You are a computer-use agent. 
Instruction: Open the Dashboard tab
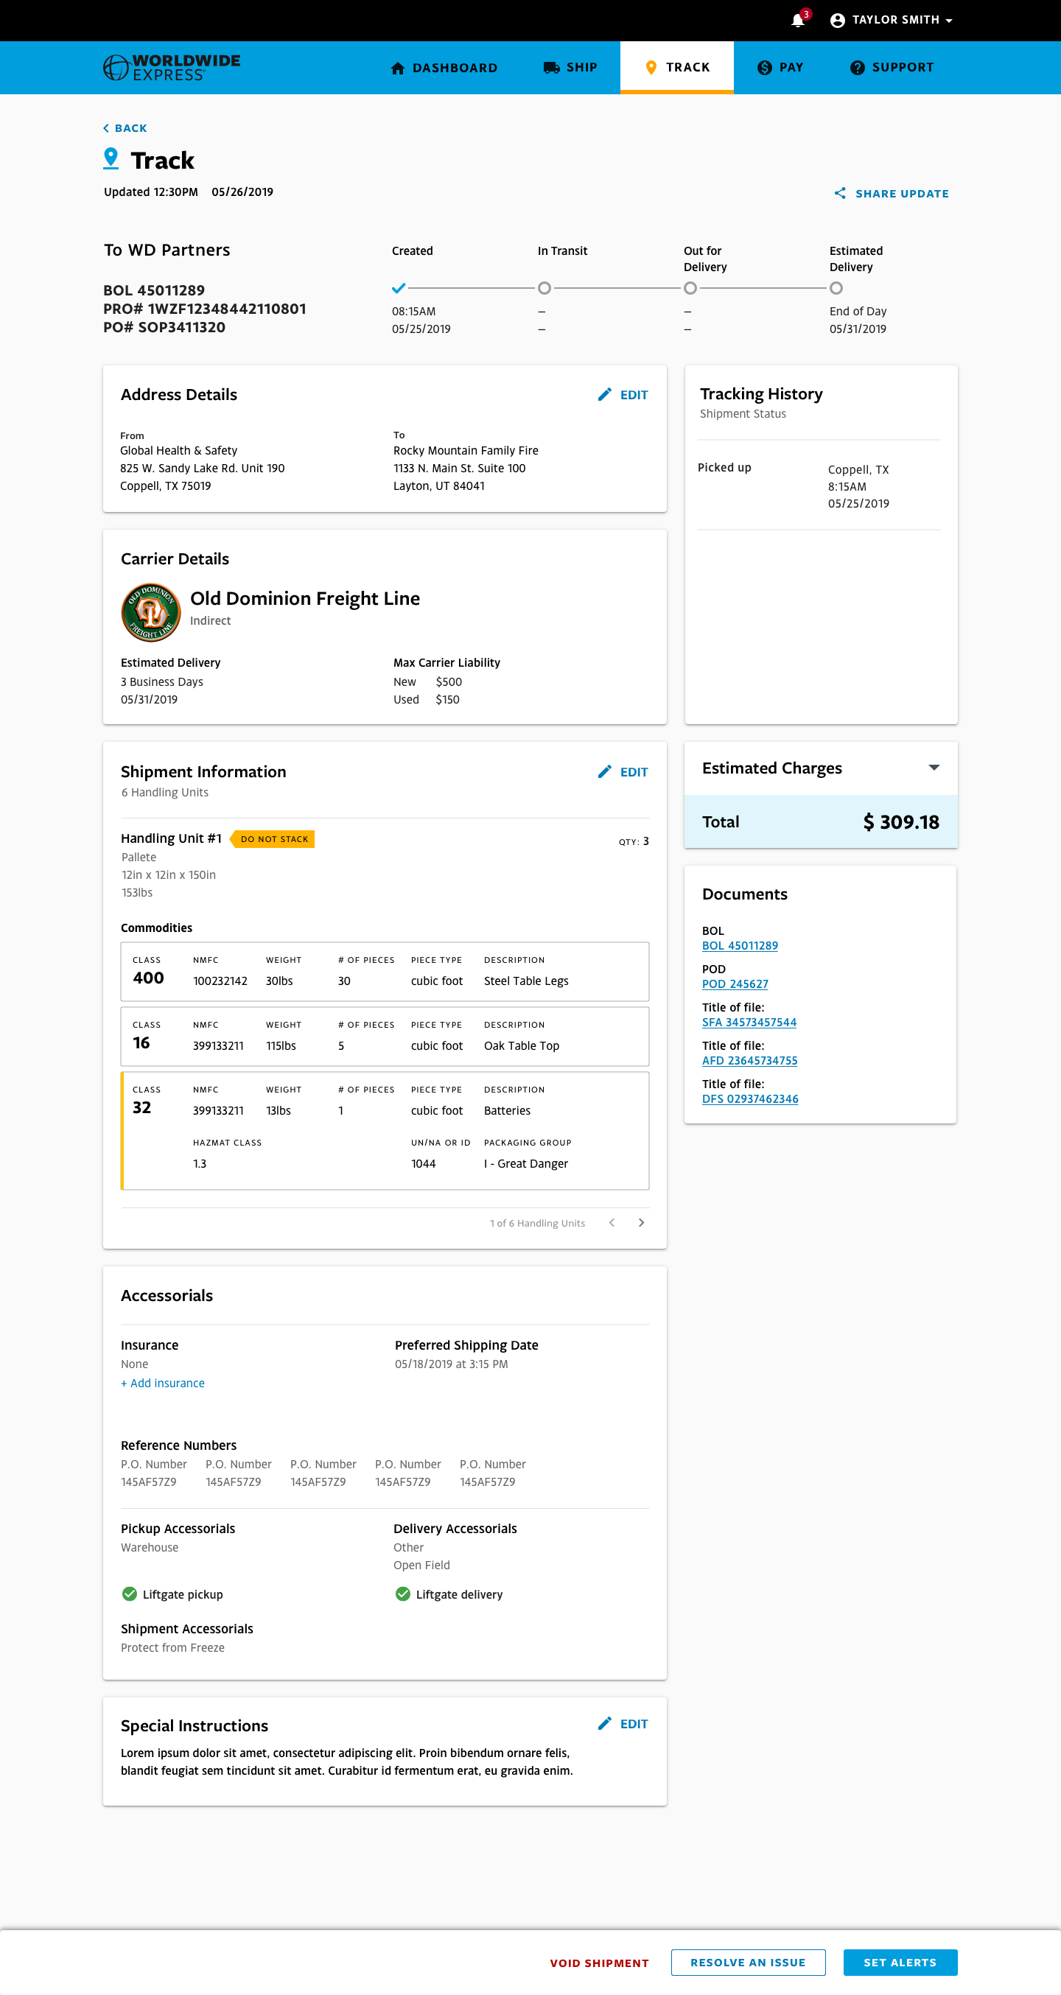(444, 67)
